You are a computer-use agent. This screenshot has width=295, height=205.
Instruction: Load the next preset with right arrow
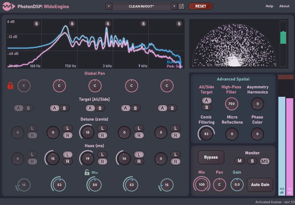coord(174,6)
